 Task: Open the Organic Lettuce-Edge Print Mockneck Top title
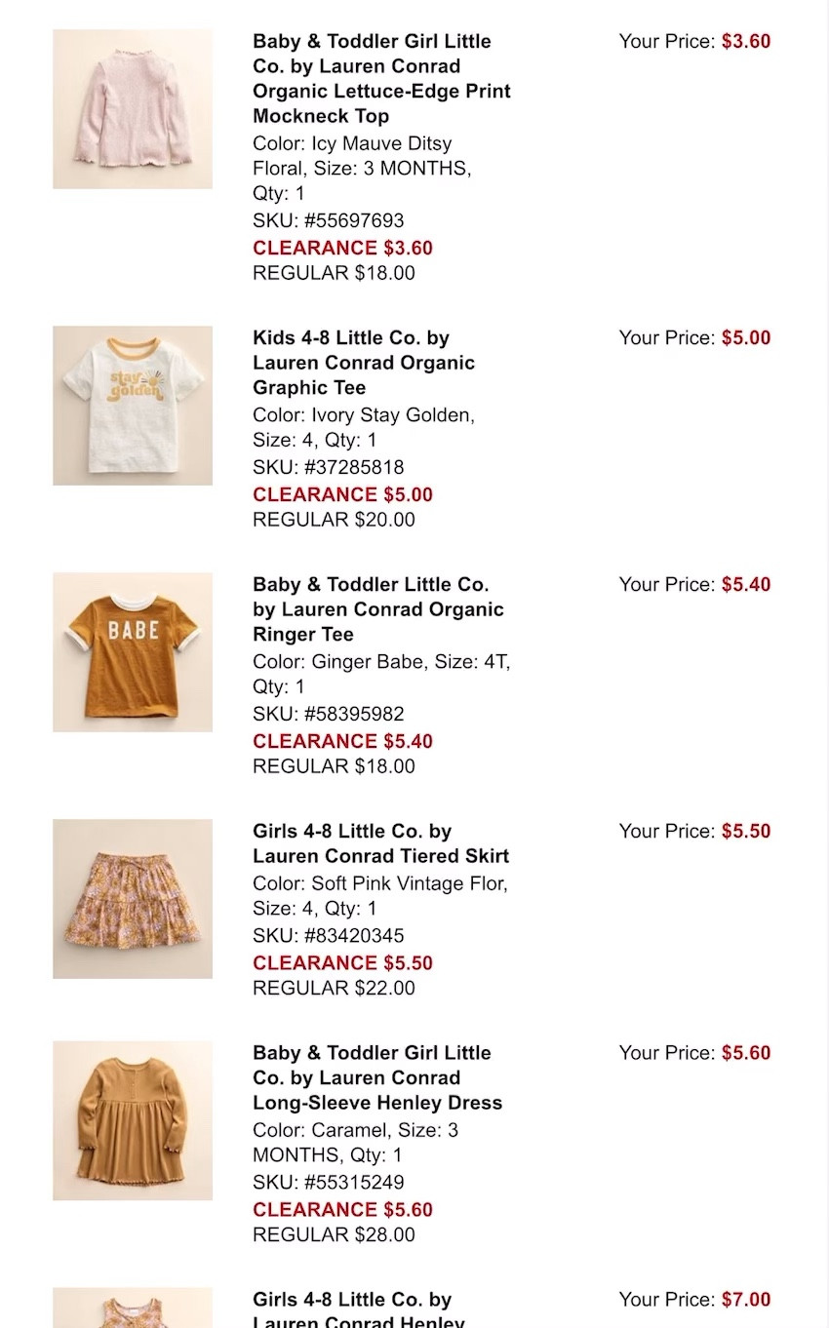(x=380, y=79)
